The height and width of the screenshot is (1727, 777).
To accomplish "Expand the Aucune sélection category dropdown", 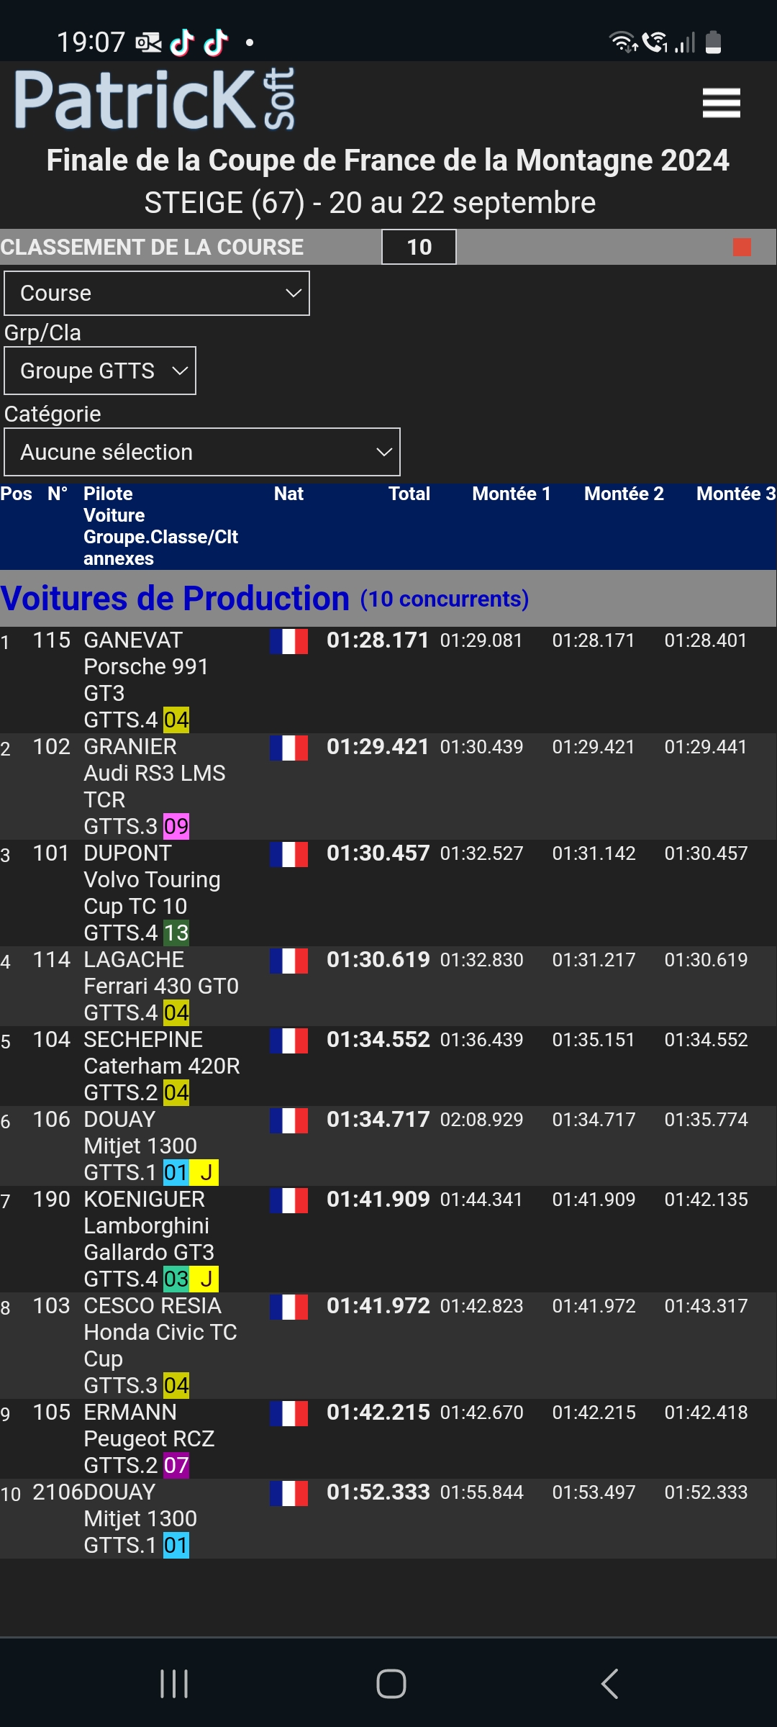I will [x=202, y=453].
